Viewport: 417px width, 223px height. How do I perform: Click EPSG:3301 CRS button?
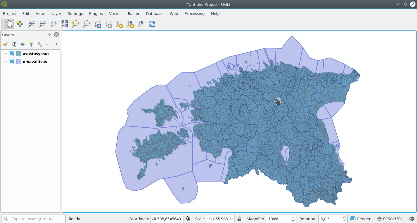[390, 219]
